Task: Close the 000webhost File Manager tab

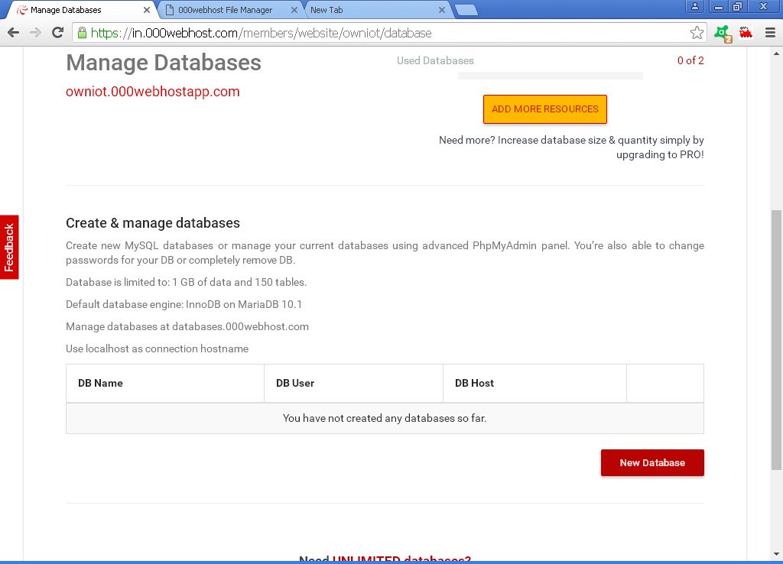Action: (x=294, y=10)
